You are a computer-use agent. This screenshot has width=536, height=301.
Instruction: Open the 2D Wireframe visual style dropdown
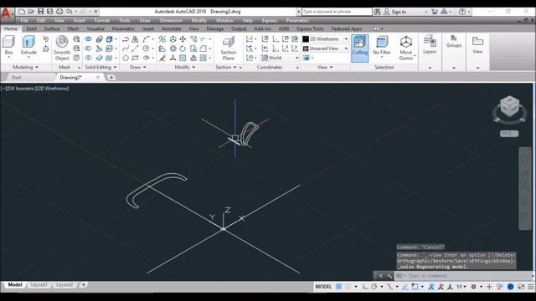(326, 39)
